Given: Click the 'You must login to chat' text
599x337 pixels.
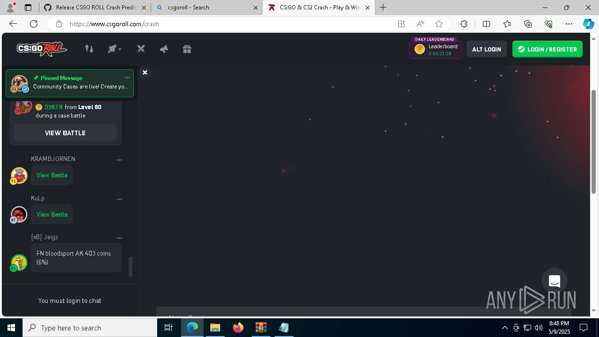Looking at the screenshot, I should pos(70,300).
